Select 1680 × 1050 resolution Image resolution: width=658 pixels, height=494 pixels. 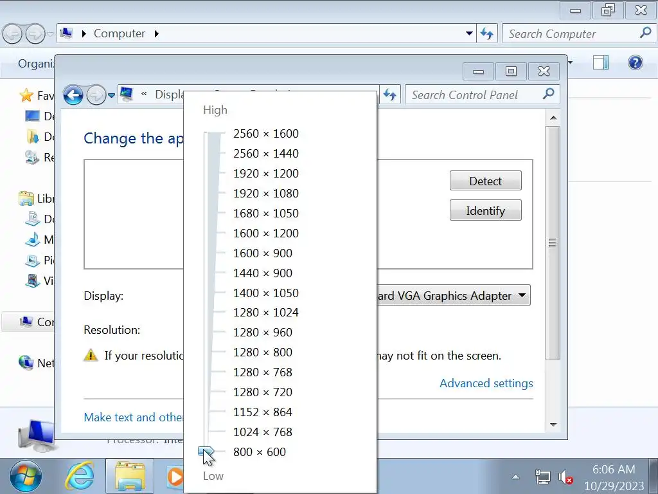(x=265, y=214)
